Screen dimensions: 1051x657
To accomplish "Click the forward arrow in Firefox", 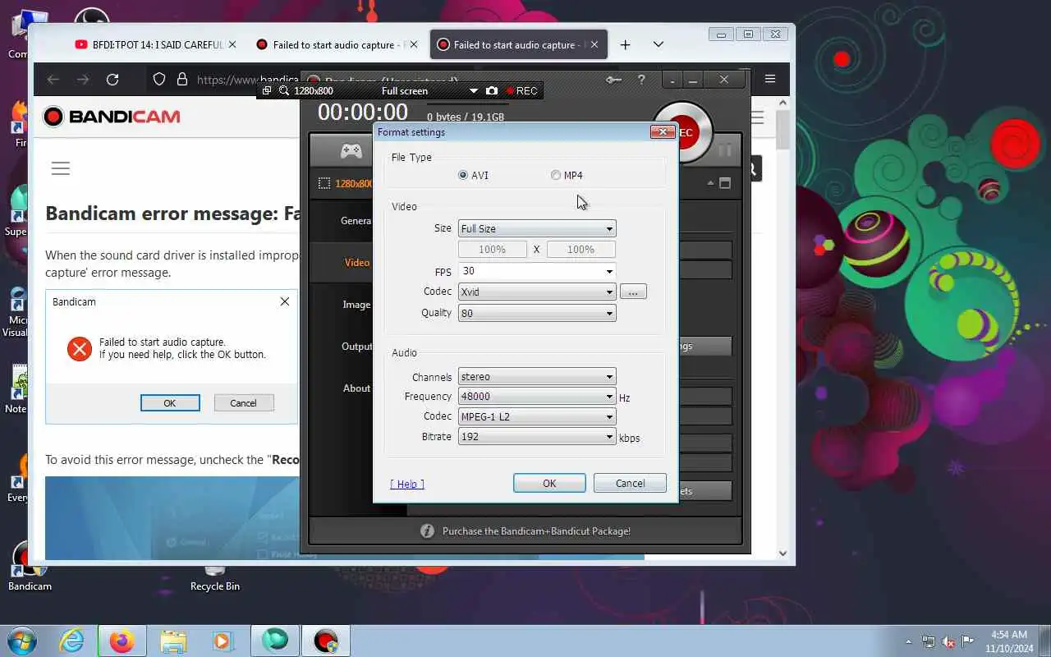I will pos(83,80).
